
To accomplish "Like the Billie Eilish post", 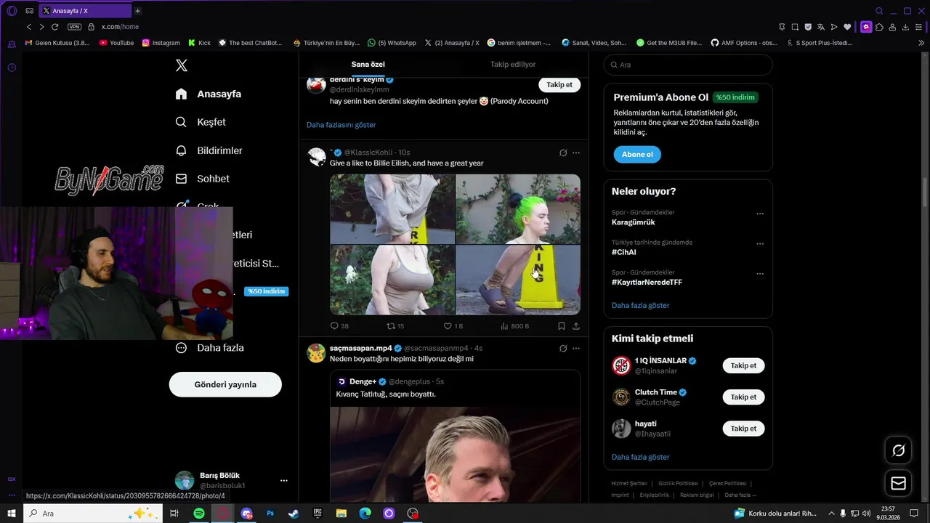I will (453, 326).
